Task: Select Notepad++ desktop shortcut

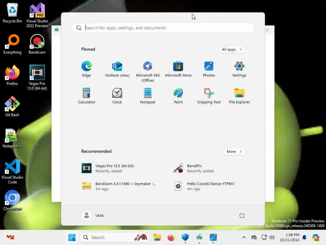Action: (x=12, y=138)
